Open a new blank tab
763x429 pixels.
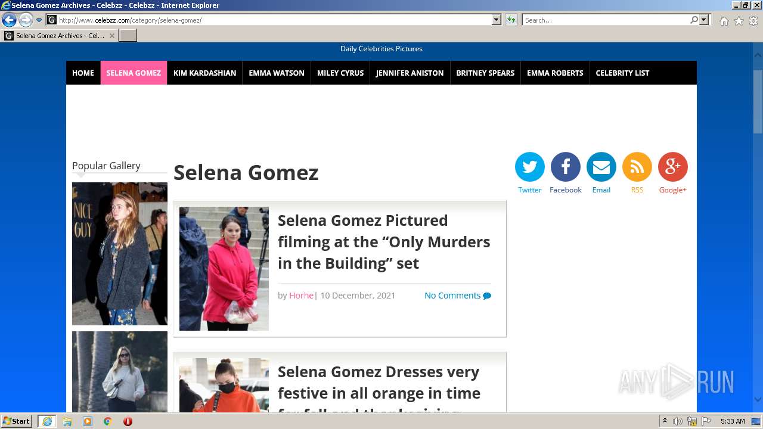click(x=128, y=36)
